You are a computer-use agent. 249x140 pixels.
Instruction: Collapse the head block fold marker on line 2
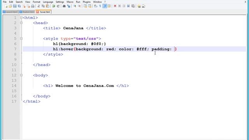(x=21, y=23)
